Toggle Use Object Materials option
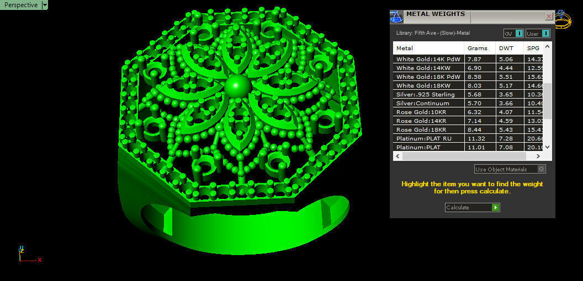Screen dimensions: 583x281 (x=510, y=169)
